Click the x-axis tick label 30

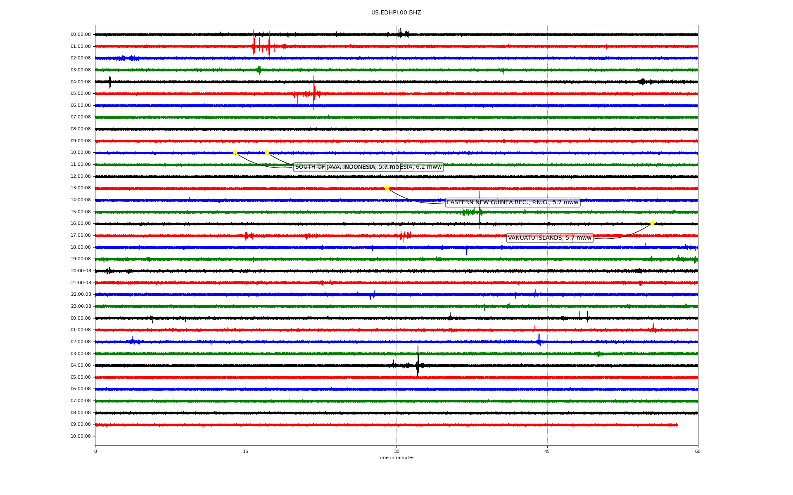click(x=396, y=451)
